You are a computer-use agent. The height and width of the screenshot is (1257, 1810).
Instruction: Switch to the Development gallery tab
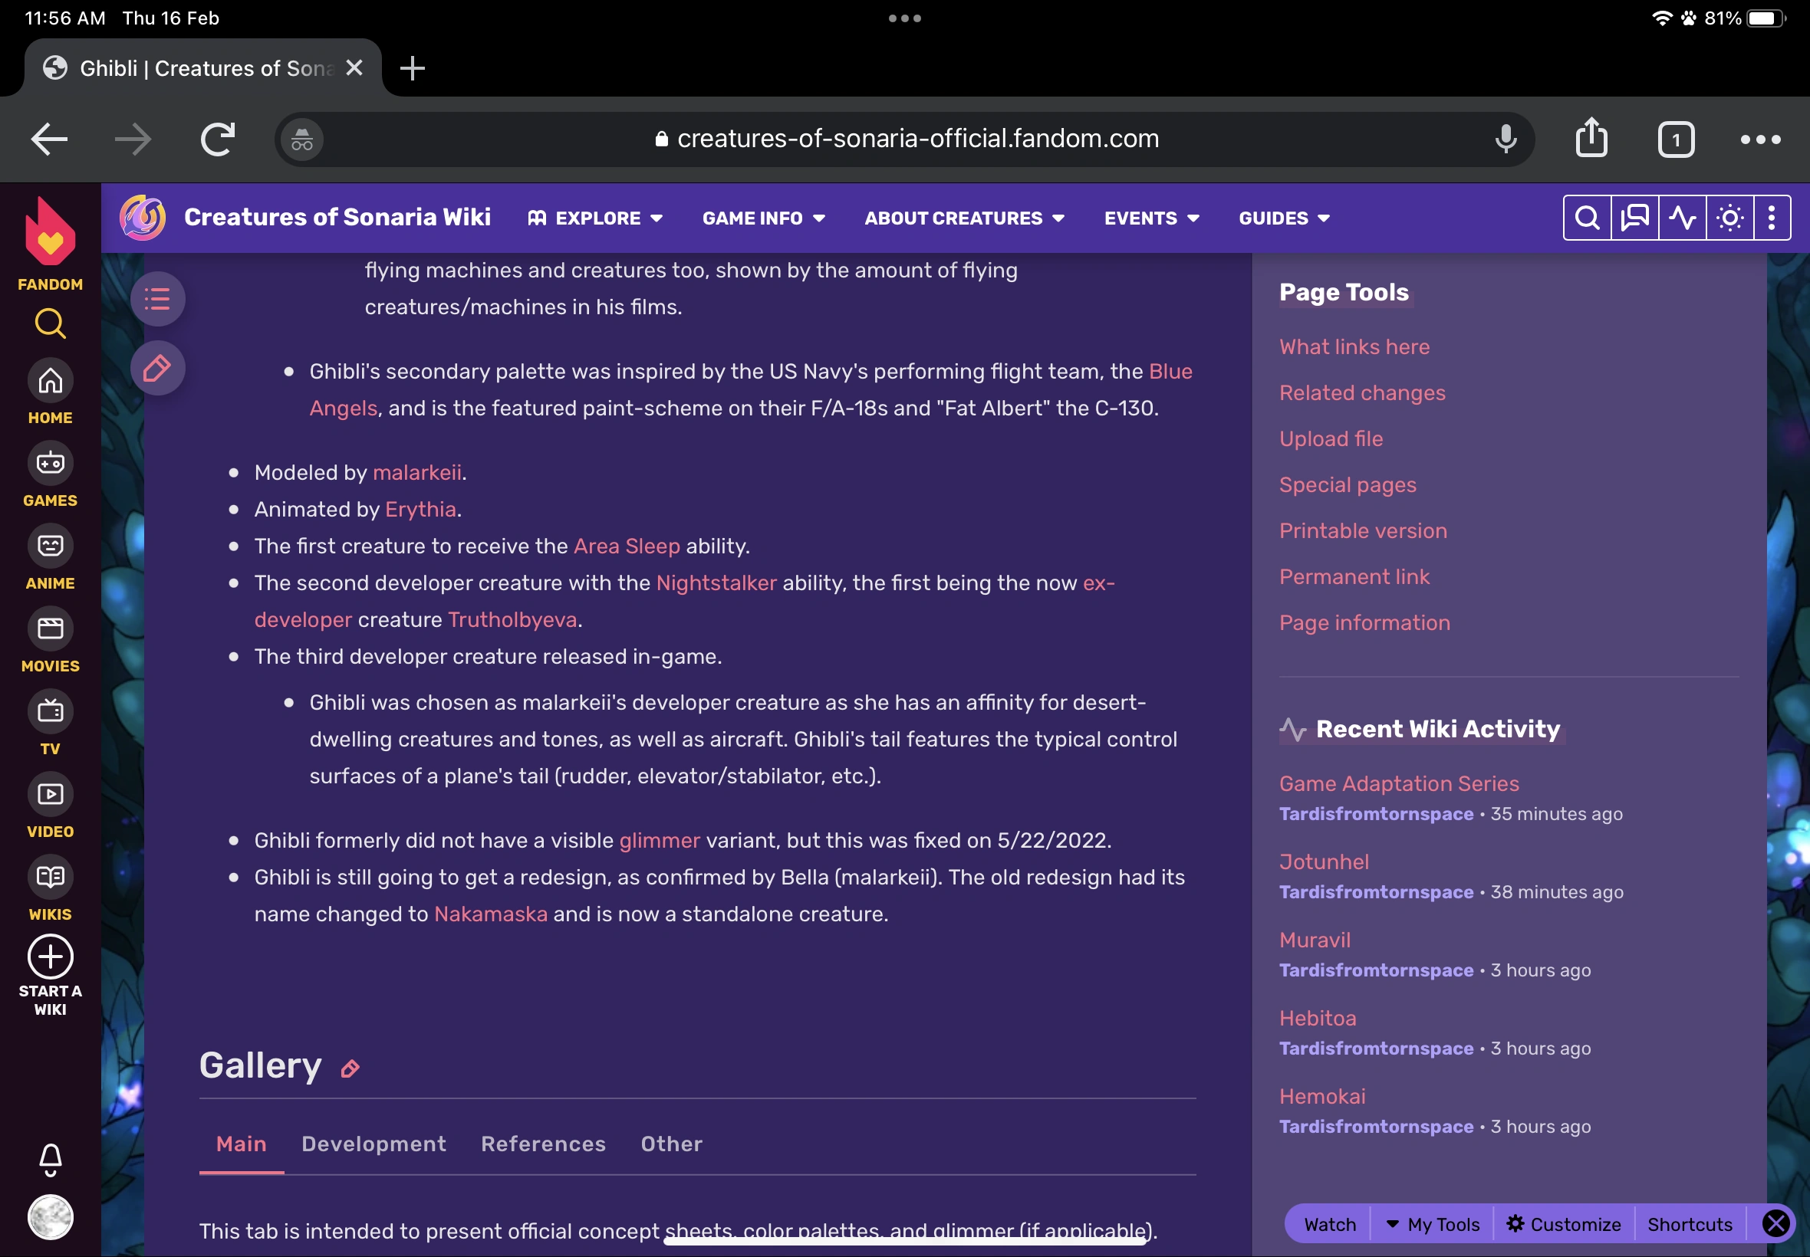[x=374, y=1144]
